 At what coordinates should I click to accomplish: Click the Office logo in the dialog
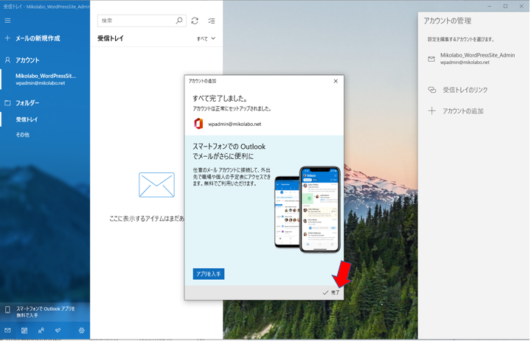click(198, 124)
